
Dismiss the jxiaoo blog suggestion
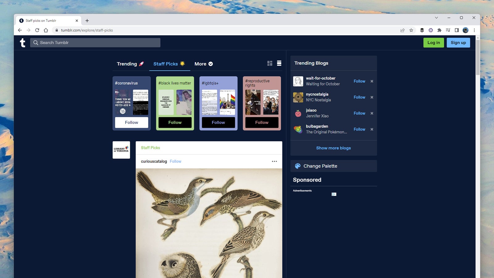tap(372, 113)
